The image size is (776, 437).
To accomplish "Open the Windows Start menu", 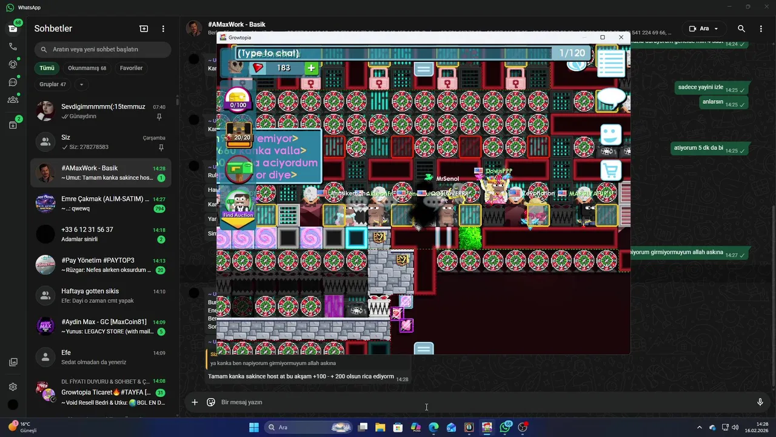I will (254, 427).
